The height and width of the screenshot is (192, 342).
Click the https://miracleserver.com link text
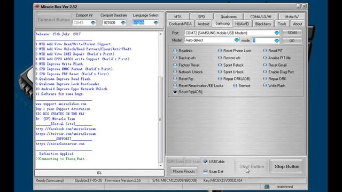click(x=60, y=144)
